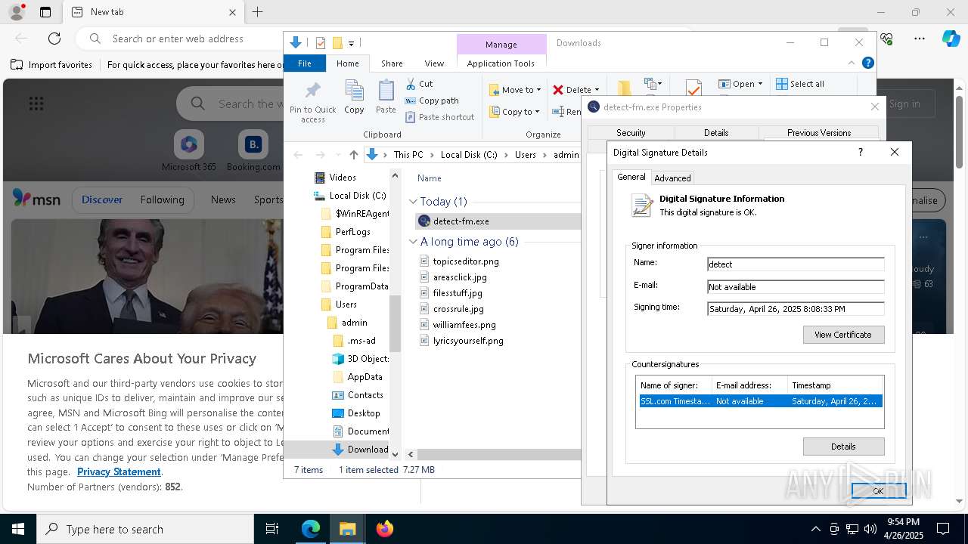Open the Copy to dropdown
The image size is (968, 544).
click(514, 112)
